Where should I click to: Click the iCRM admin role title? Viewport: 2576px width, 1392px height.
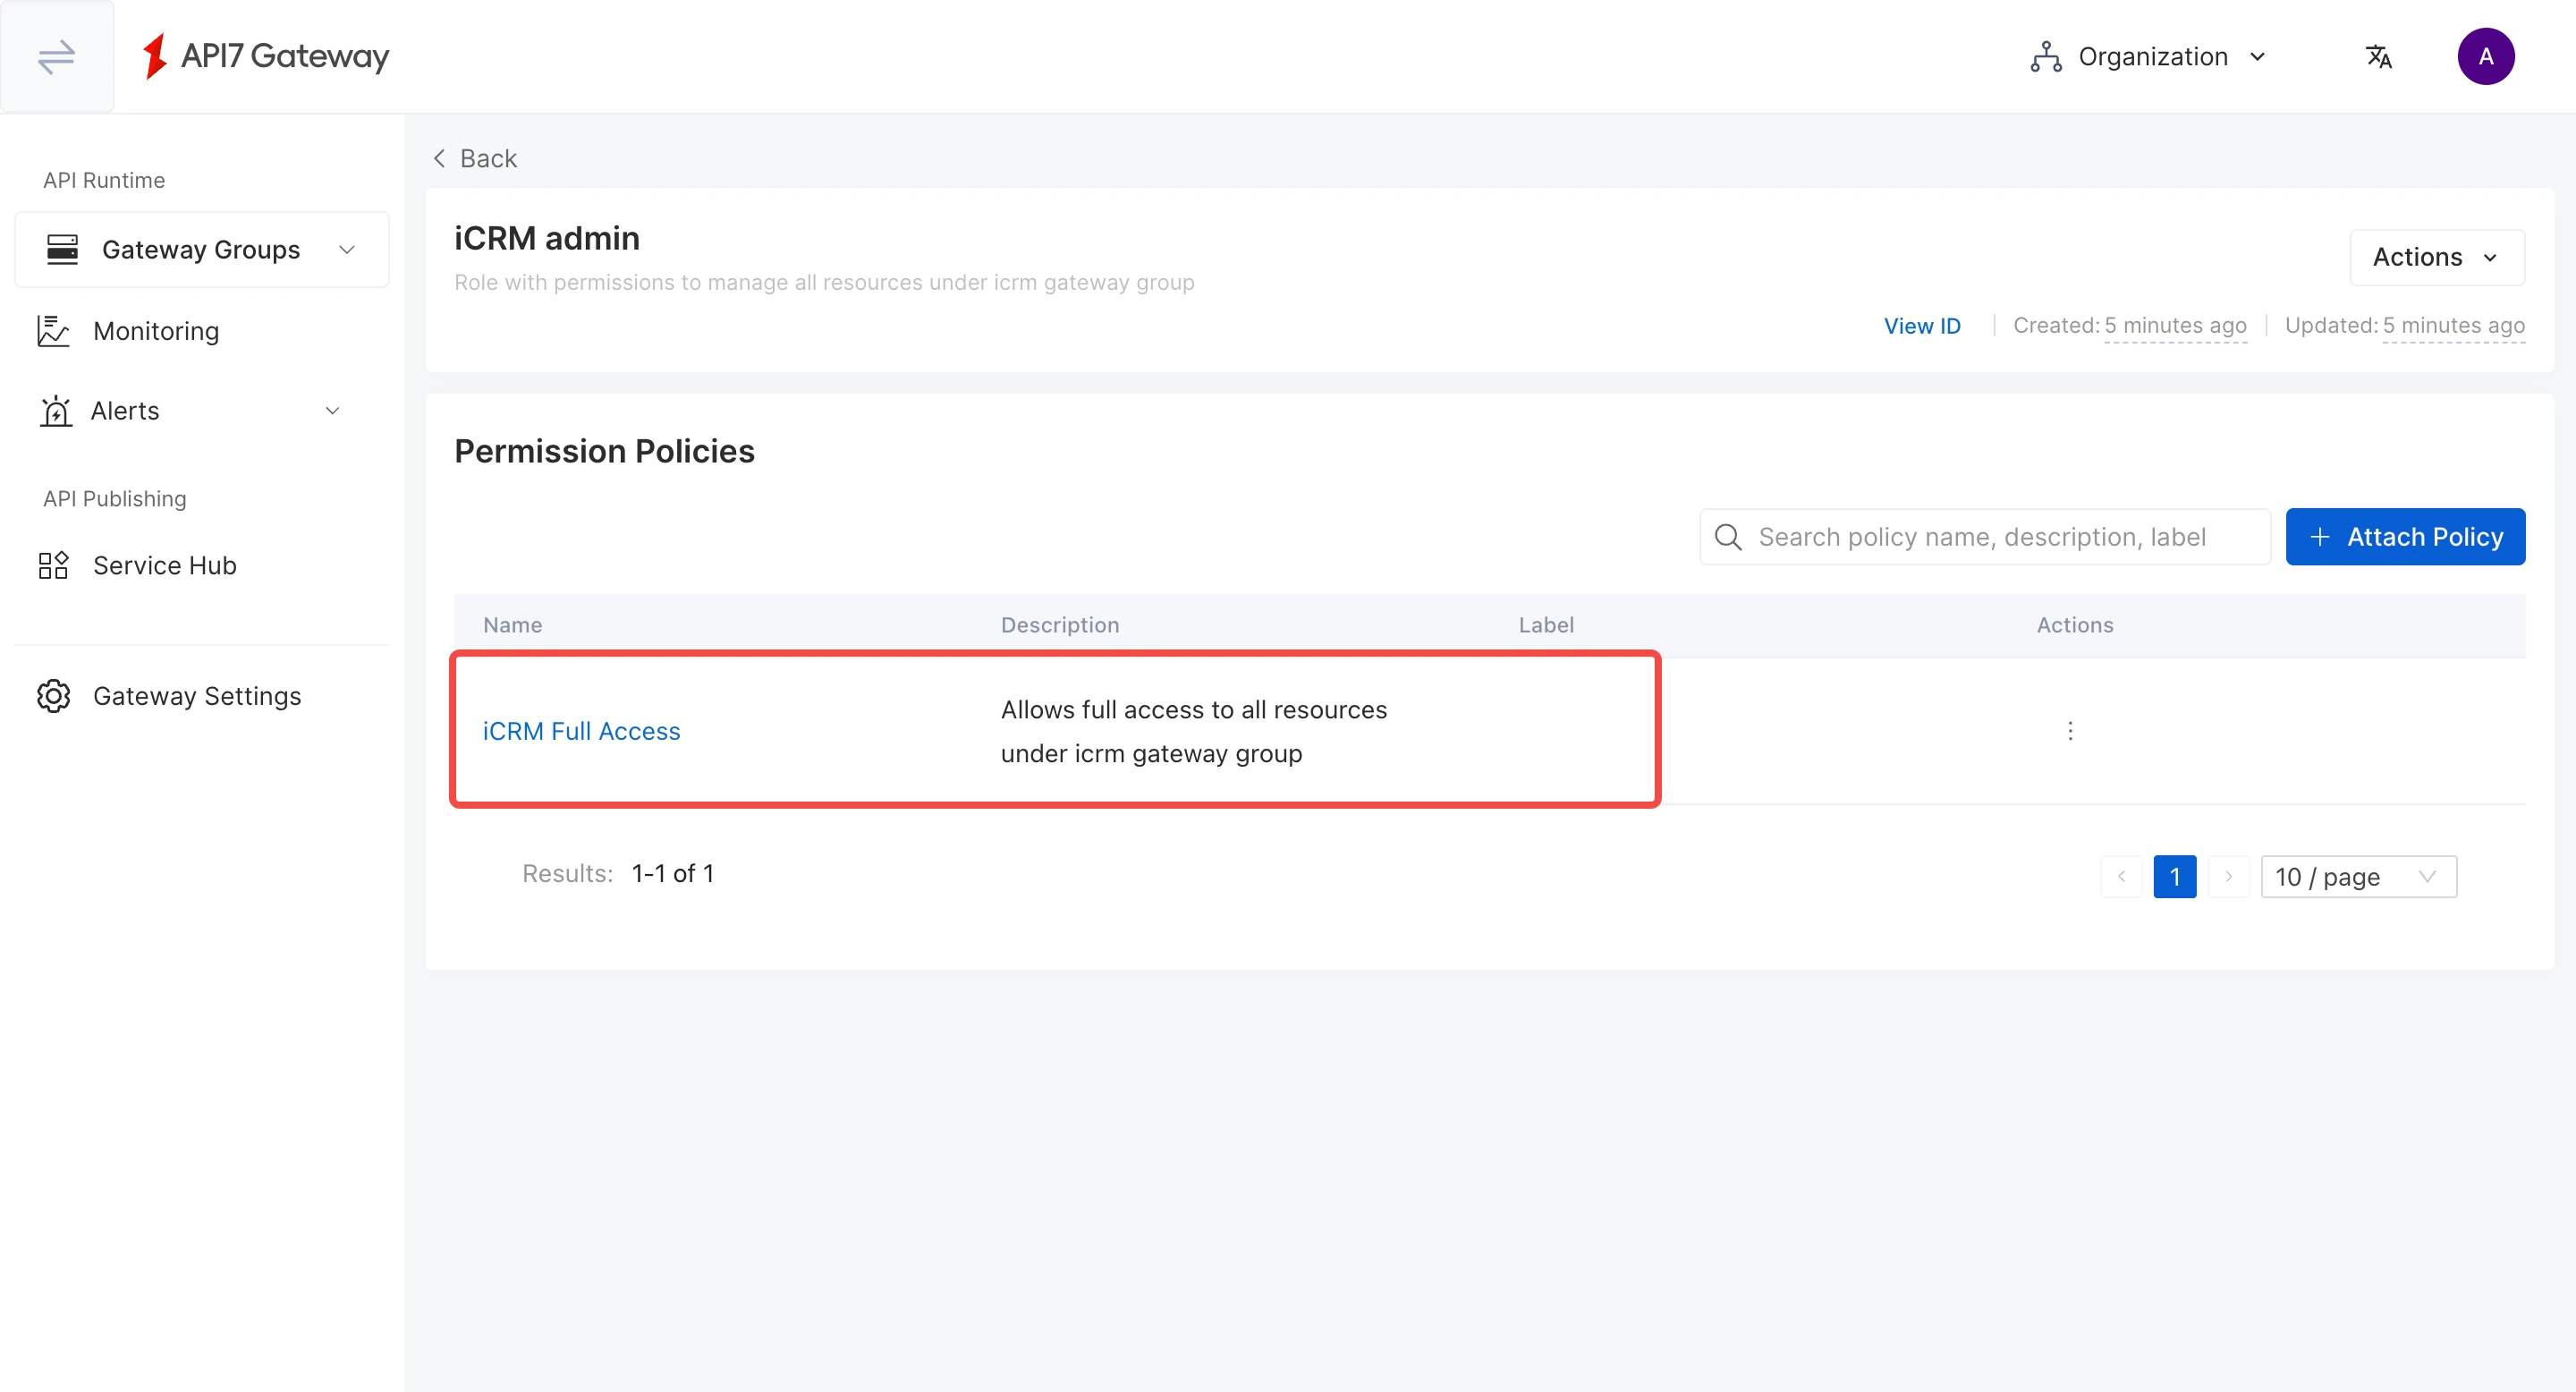coord(547,239)
